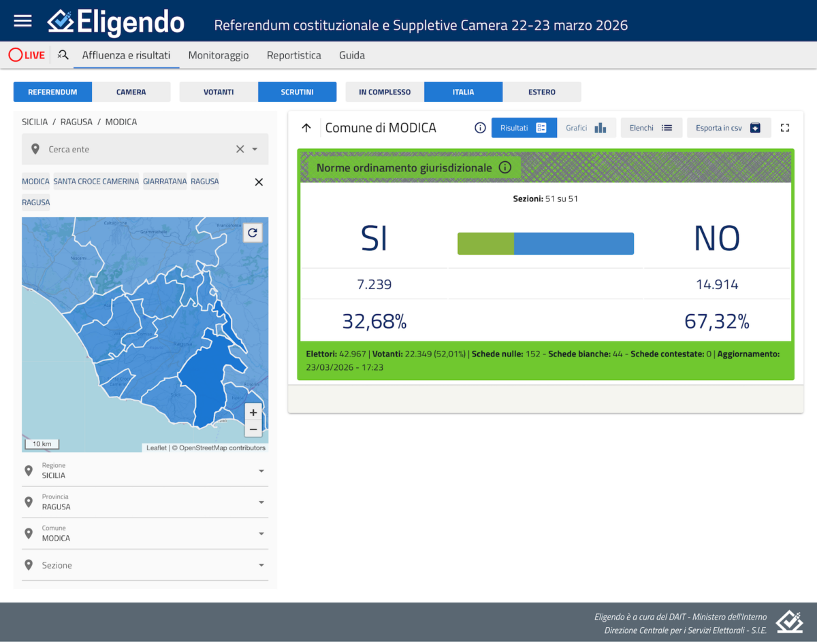Open the Monitoraggio tab
The height and width of the screenshot is (642, 817).
pos(219,55)
